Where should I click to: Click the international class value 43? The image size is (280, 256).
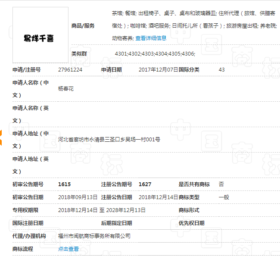pos(221,70)
